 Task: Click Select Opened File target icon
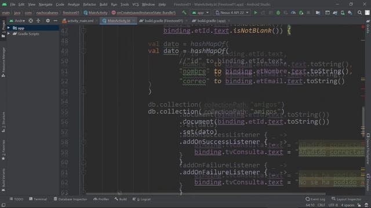click(31, 21)
